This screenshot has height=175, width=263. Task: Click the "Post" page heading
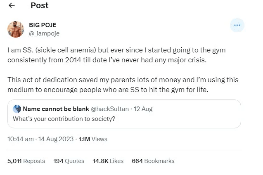(40, 6)
